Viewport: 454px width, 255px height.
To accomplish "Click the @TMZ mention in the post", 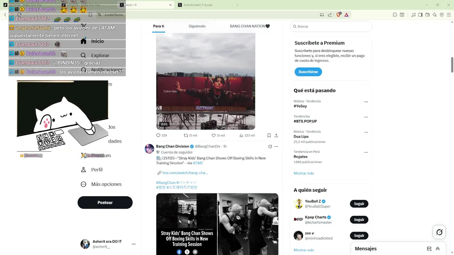I will 199,163.
